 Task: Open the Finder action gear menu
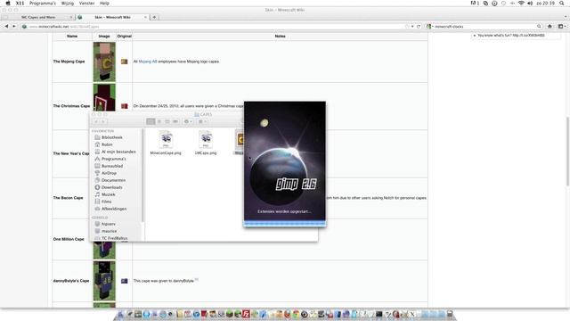tap(188, 121)
